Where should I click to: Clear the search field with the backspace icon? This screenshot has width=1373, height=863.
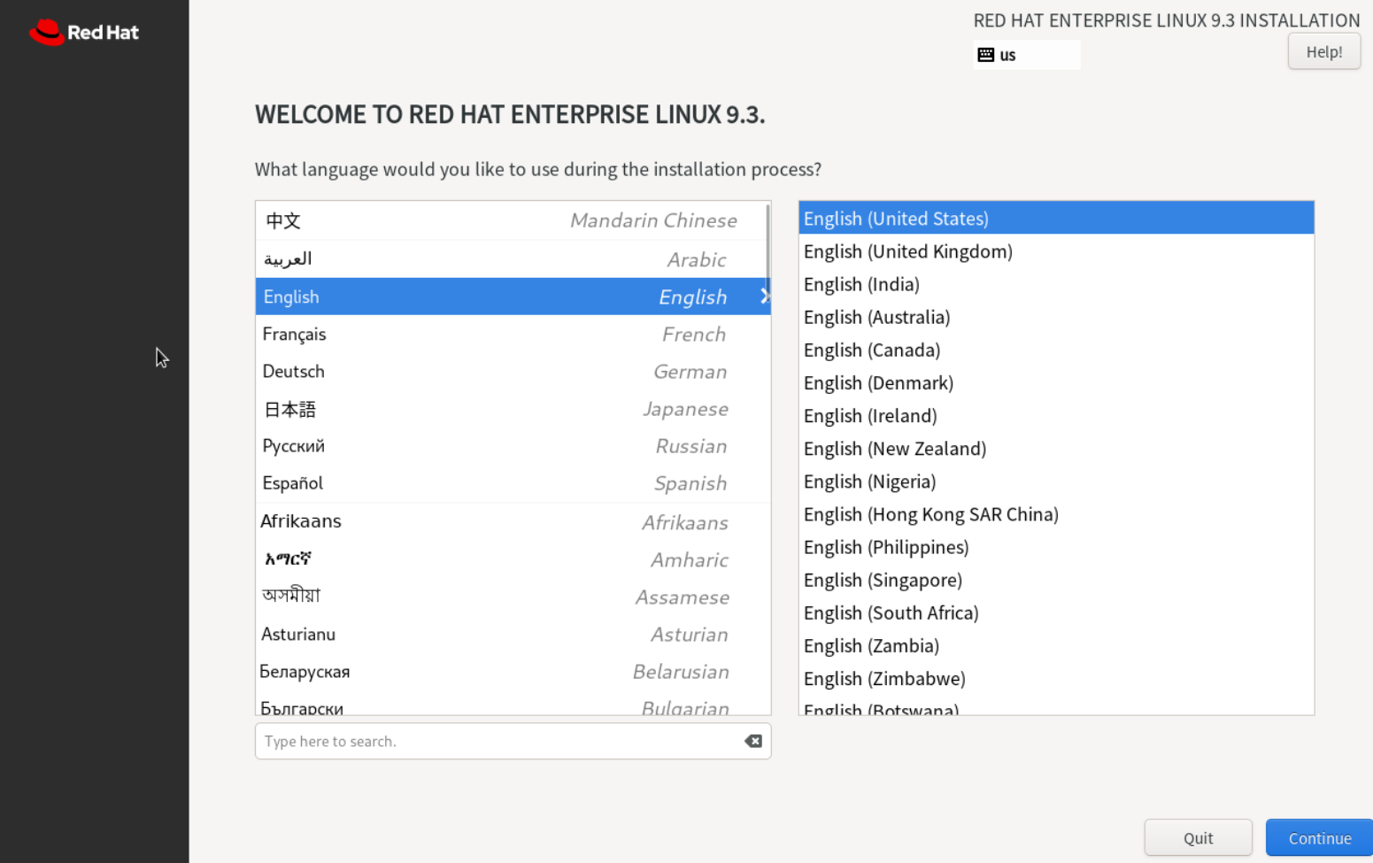click(x=752, y=741)
